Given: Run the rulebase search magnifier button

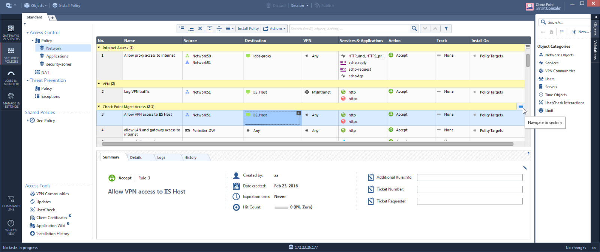Looking at the screenshot, I should coord(414,29).
